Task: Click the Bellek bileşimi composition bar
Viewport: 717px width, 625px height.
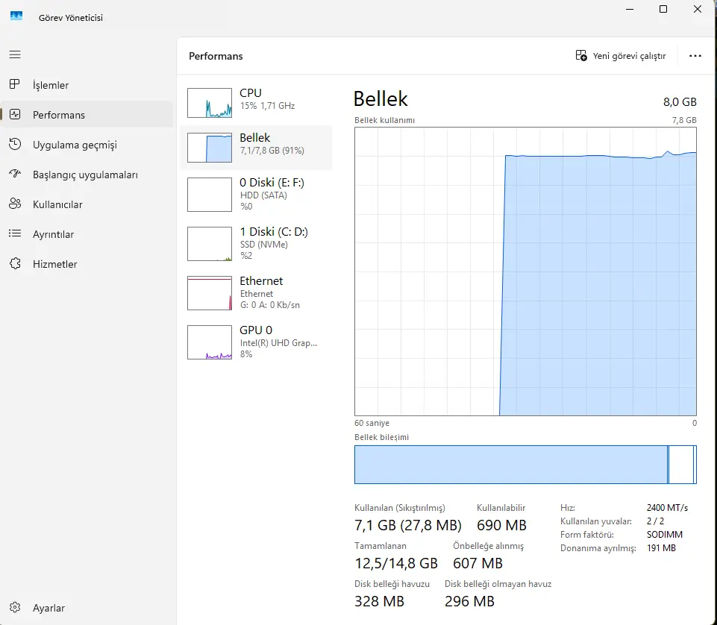Action: [525, 465]
